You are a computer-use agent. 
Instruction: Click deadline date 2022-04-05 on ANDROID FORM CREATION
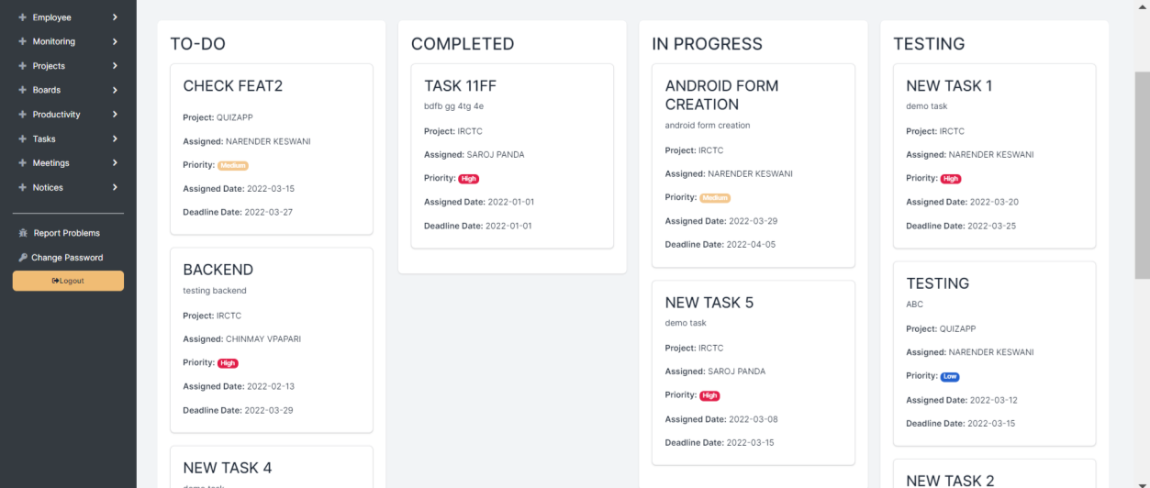click(751, 245)
